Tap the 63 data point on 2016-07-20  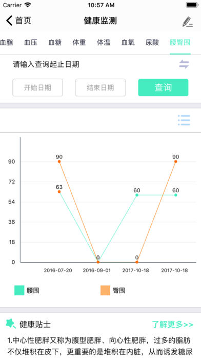click(59, 191)
